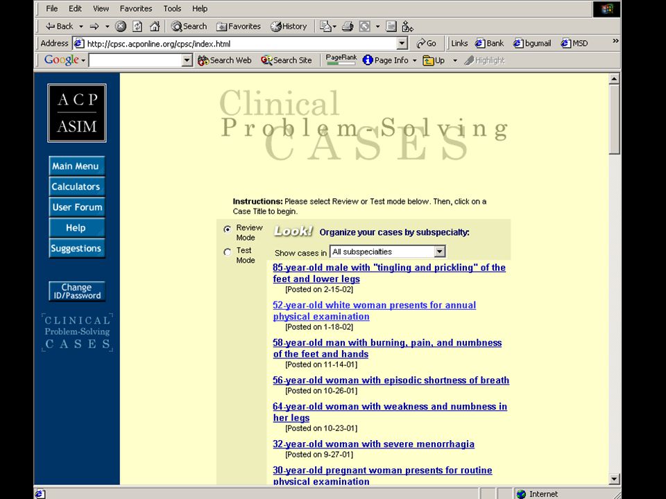666x499 pixels.
Task: Click the Messenger toolbar icon
Action: point(407,26)
